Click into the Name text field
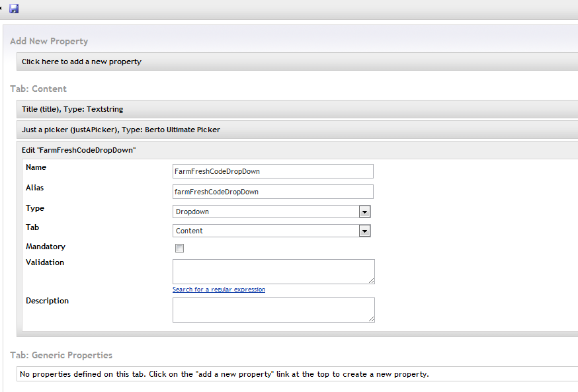This screenshot has width=578, height=392. pos(272,171)
